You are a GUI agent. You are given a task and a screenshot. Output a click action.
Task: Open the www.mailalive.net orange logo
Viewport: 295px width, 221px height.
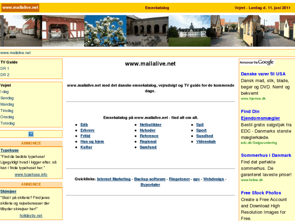coord(20,8)
